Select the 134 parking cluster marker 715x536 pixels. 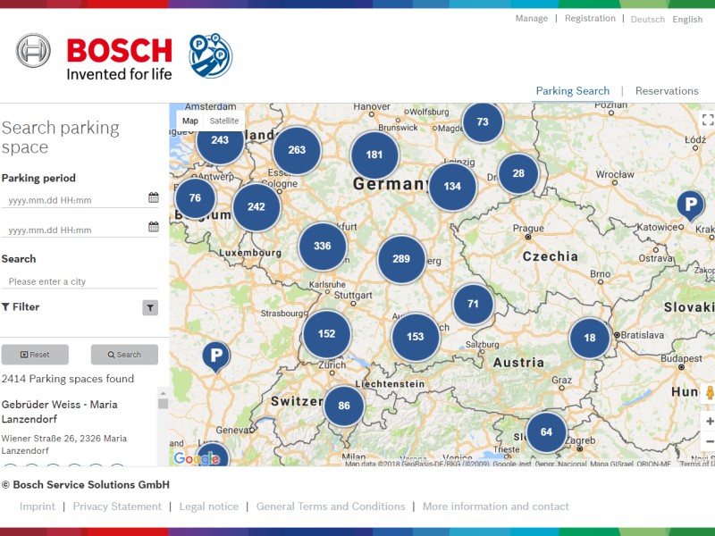[x=452, y=187]
